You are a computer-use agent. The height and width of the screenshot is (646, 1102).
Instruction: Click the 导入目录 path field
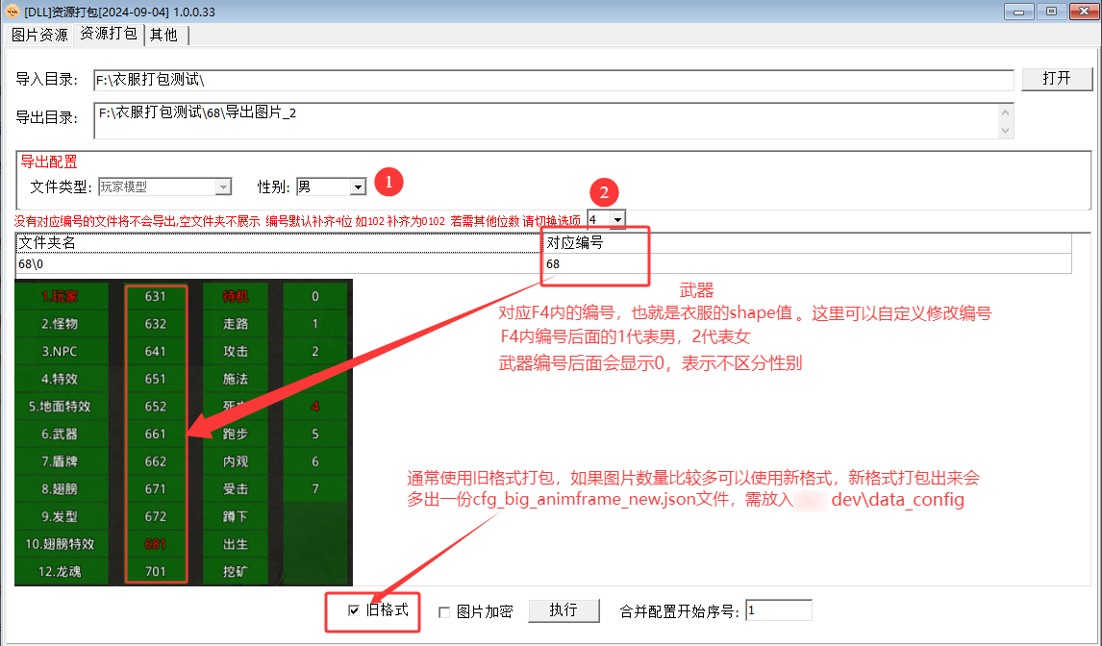(x=553, y=80)
